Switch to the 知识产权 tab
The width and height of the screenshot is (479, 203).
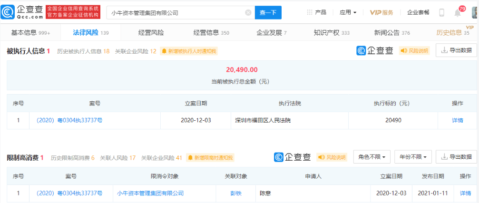(x=332, y=33)
